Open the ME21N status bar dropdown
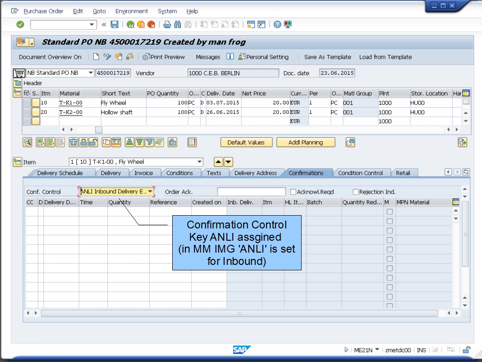This screenshot has height=362, width=482. click(377, 350)
